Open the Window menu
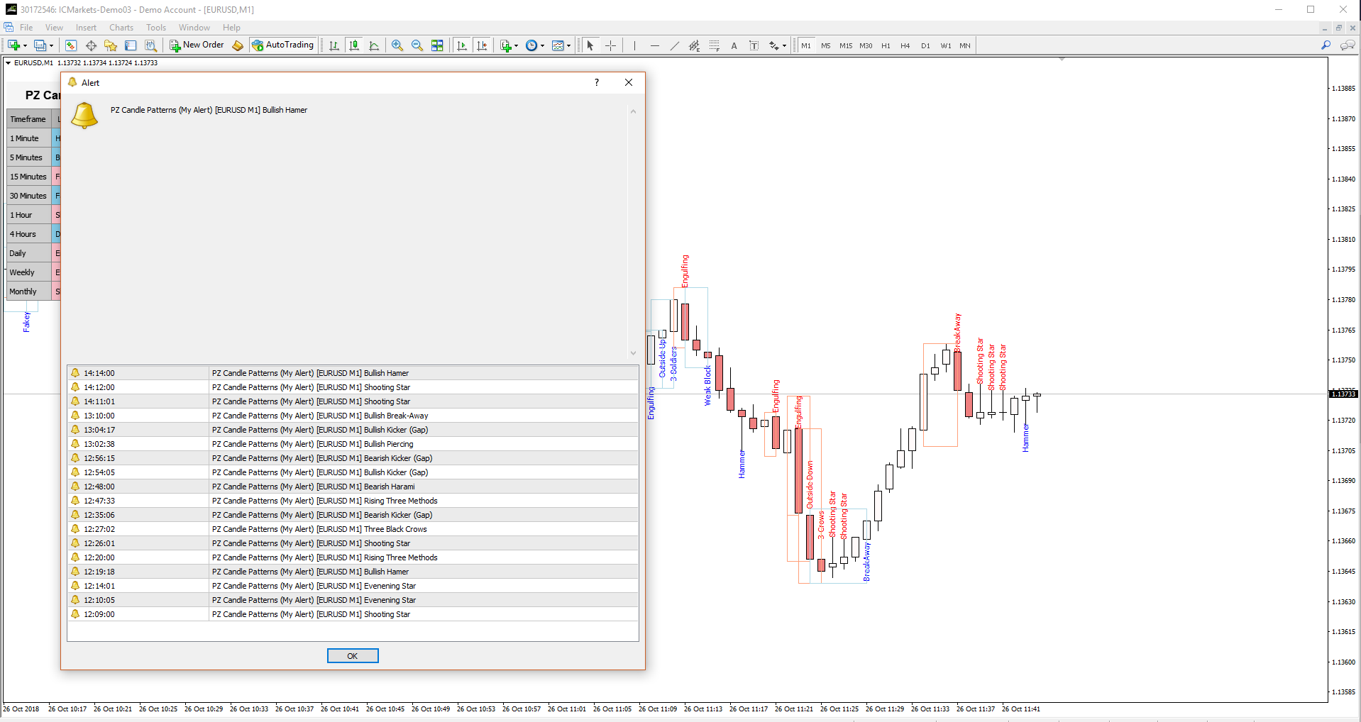 (x=194, y=28)
